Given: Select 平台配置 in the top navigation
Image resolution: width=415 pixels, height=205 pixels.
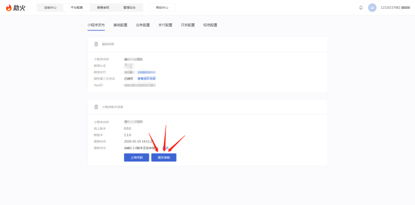Looking at the screenshot, I should coord(77,8).
